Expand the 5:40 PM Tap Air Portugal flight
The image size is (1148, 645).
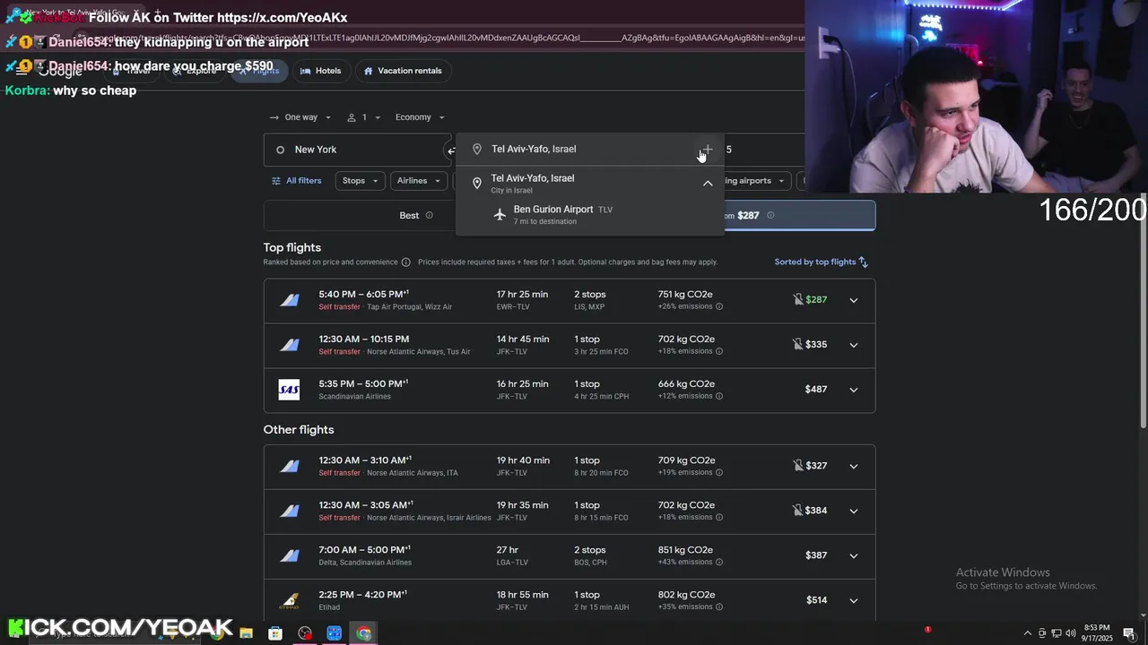tap(853, 300)
